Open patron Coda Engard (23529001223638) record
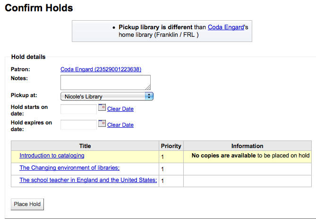The height and width of the screenshot is (223, 316). [101, 69]
